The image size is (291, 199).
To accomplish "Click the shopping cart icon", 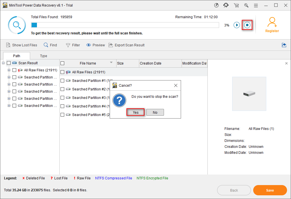I will click(236, 5).
